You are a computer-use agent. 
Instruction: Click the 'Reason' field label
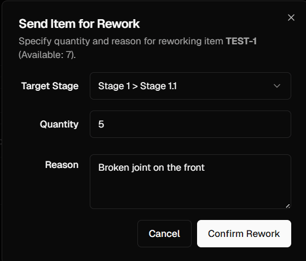pos(62,165)
